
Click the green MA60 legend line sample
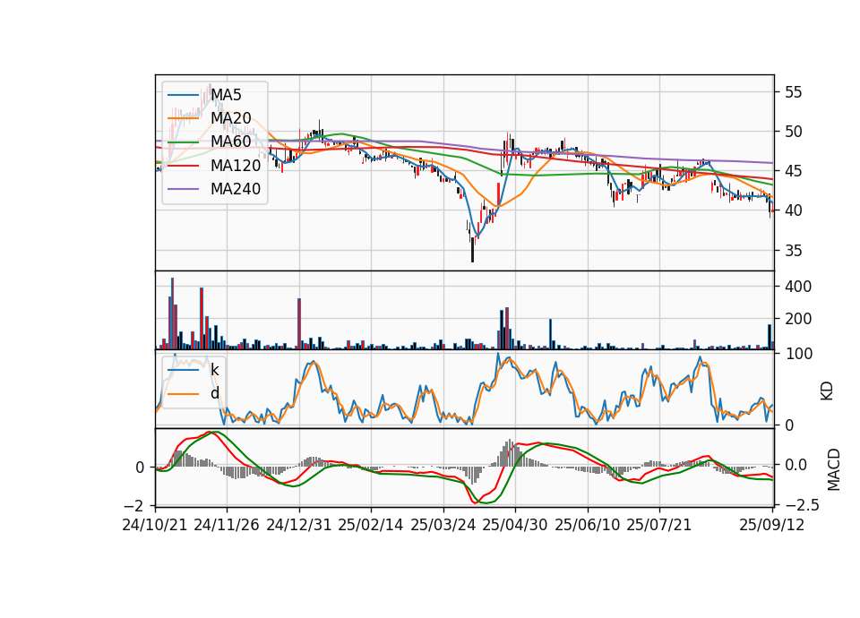[183, 142]
